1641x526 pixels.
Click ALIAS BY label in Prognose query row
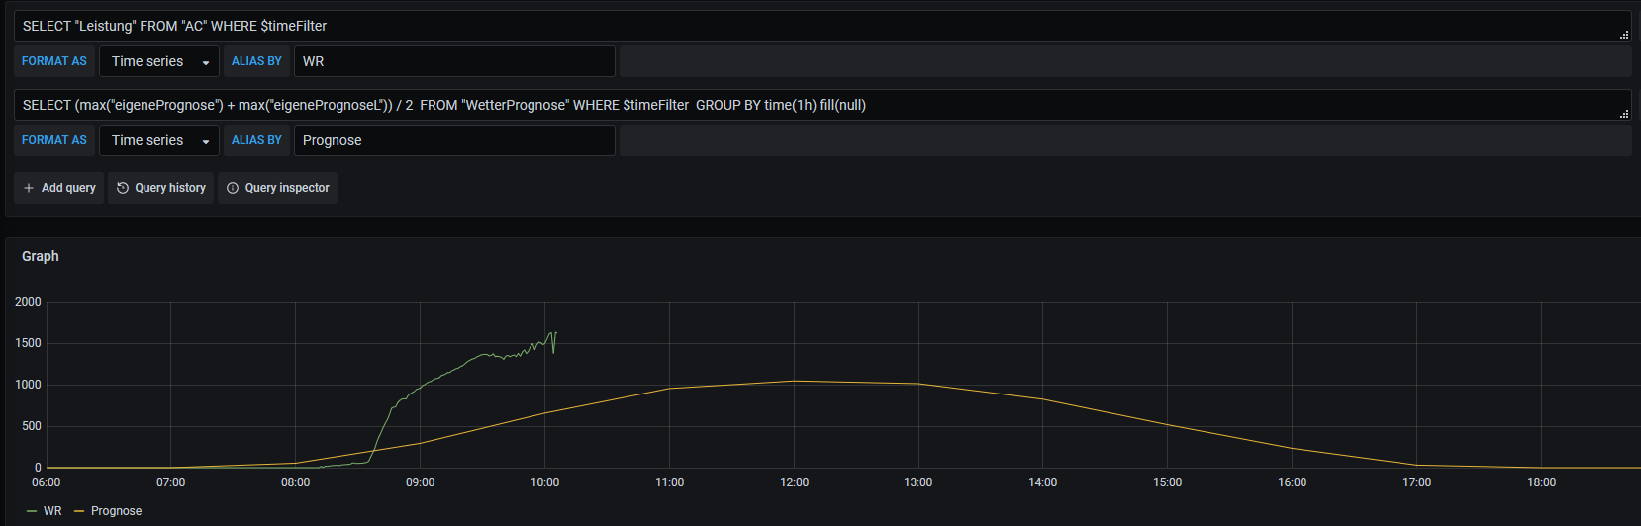coord(256,140)
